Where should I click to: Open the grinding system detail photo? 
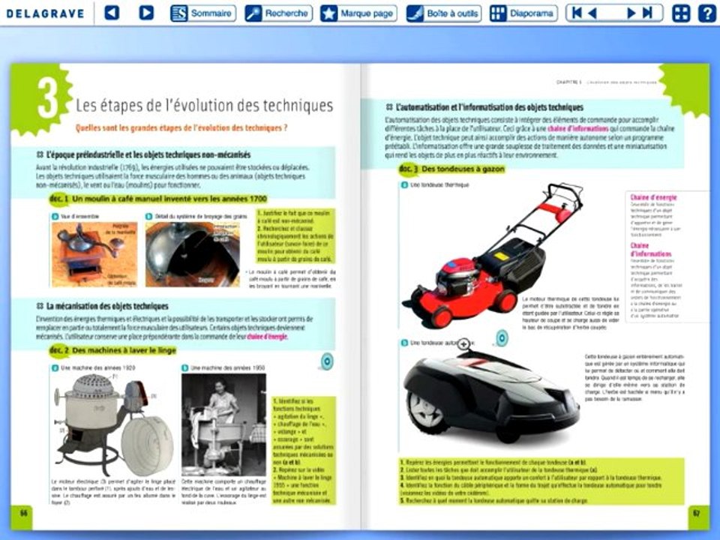pos(193,254)
